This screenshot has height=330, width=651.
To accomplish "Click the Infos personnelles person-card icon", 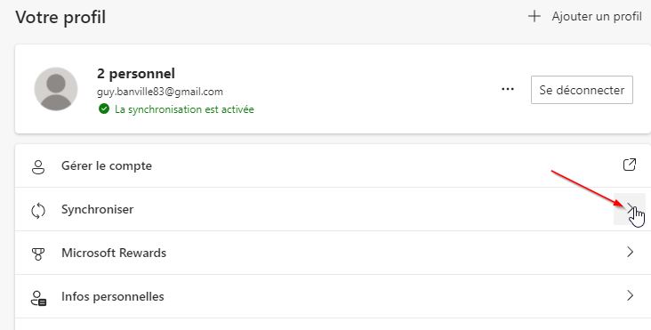I will click(x=38, y=298).
